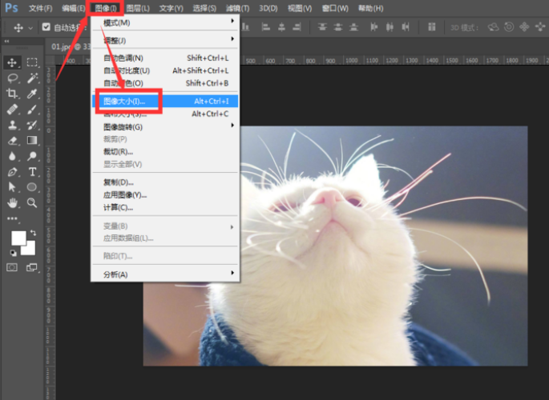549x400 pixels.
Task: Open the extra tools ellipsis button
Action: point(12,218)
